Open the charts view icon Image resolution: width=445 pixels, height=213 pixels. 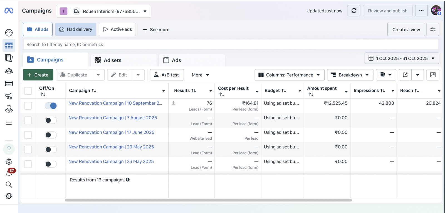(433, 75)
